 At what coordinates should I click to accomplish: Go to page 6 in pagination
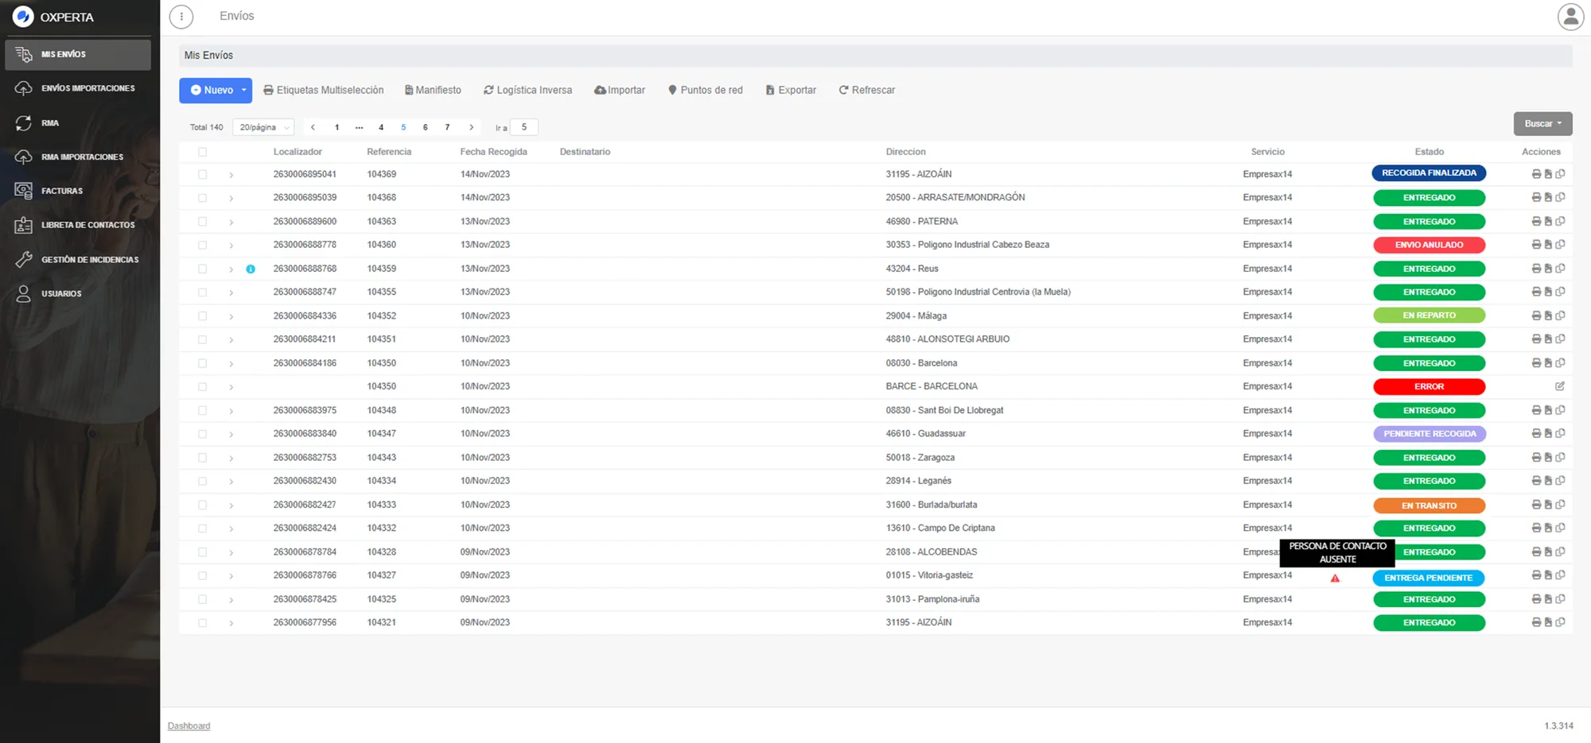pyautogui.click(x=426, y=127)
